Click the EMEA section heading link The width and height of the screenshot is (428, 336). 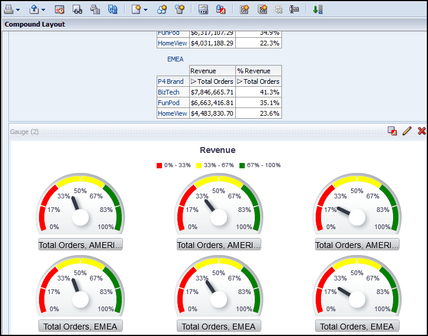pos(175,59)
